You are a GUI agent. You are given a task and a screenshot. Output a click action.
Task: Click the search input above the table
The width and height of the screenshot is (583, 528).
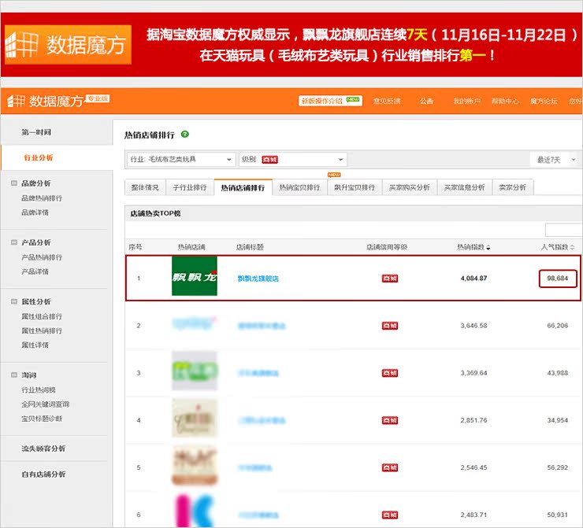click(x=563, y=230)
